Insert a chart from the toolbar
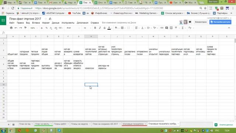The width and height of the screenshot is (236, 133). click(x=171, y=28)
